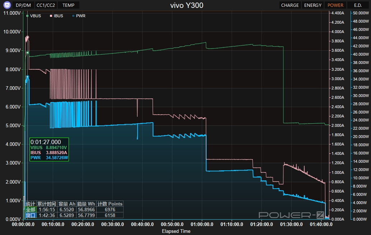The width and height of the screenshot is (371, 235).
Task: Open the E.D. tab
Action: (358, 5)
